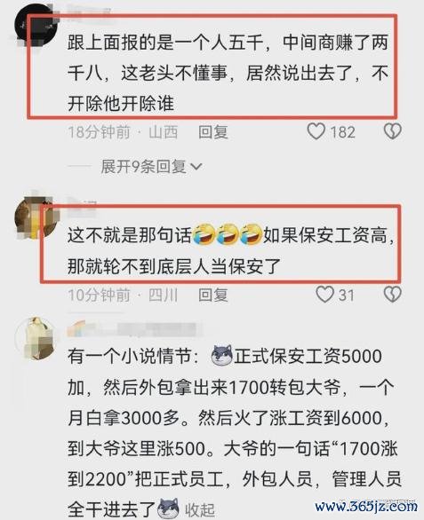424x520 pixels.
Task: Select the comment about 保安工资高
Action: [x=230, y=251]
